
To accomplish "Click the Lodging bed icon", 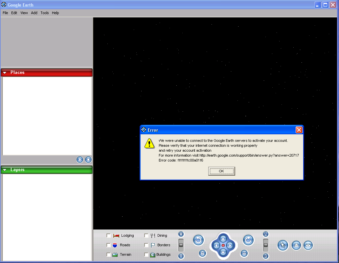I will [116, 235].
